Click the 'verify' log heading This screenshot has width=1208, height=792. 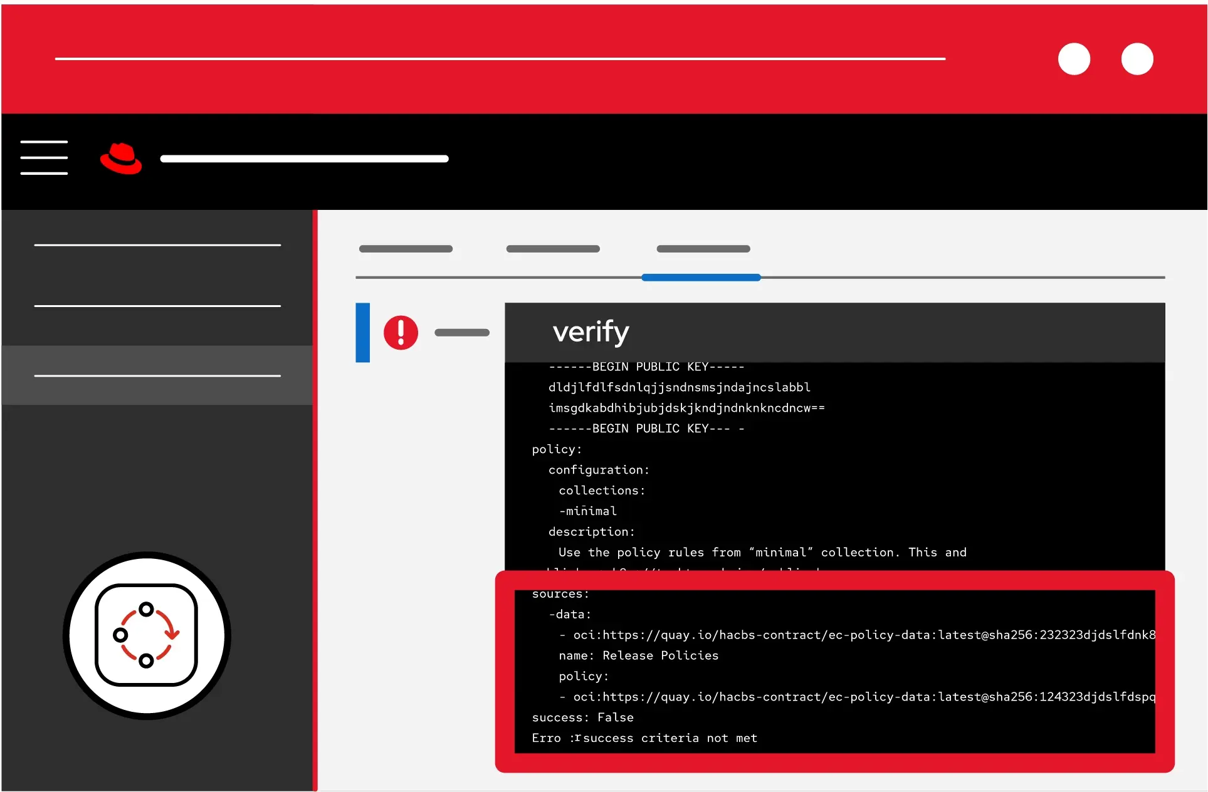pyautogui.click(x=591, y=331)
